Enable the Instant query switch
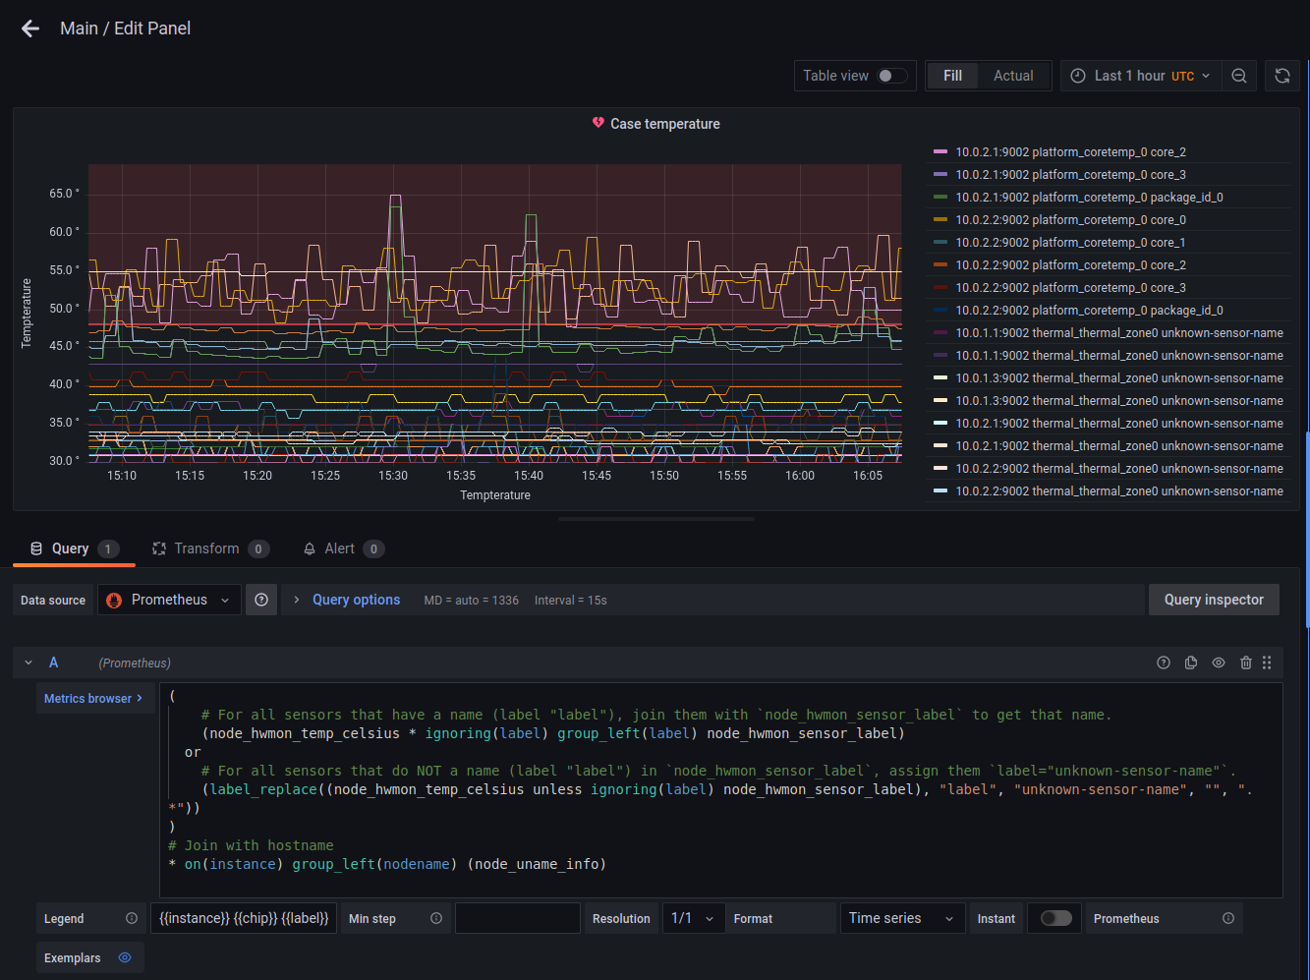Viewport: 1310px width, 980px height. (1055, 918)
